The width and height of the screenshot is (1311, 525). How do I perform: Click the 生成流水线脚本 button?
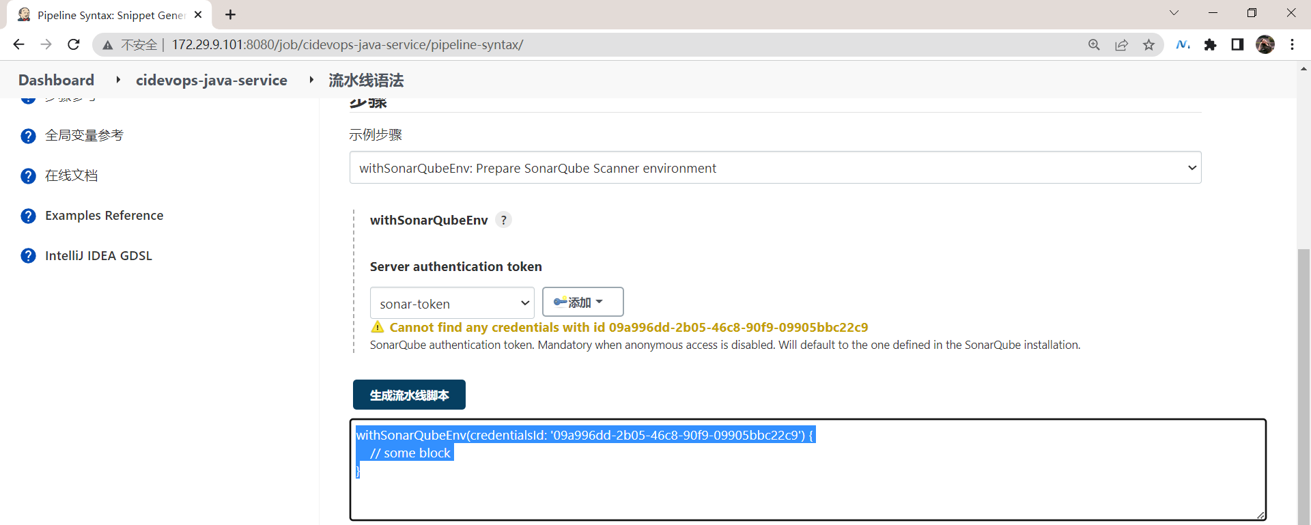pyautogui.click(x=409, y=395)
